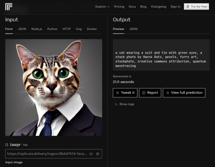Click the 'Input image' description text

click(x=14, y=162)
